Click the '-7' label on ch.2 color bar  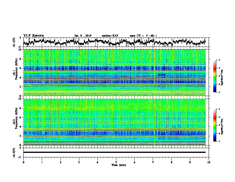pos(219,141)
